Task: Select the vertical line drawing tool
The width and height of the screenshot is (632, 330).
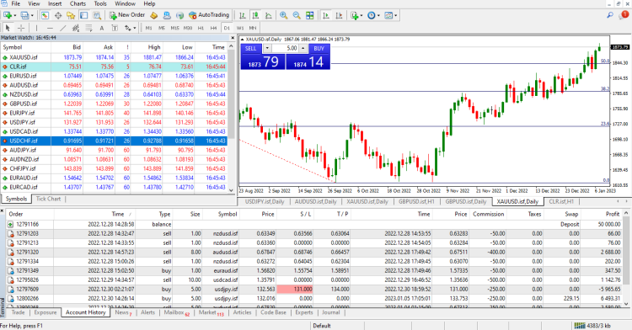Action: 36,28
